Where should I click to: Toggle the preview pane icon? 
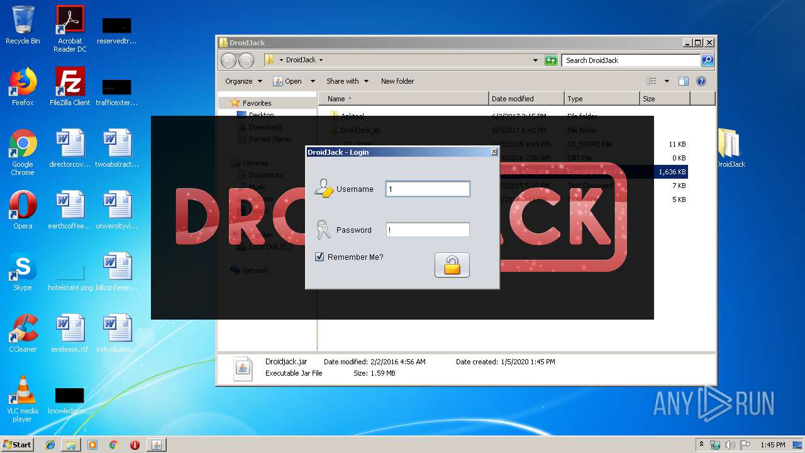click(x=684, y=81)
